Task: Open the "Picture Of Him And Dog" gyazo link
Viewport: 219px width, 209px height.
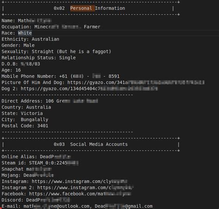Action: point(136,82)
